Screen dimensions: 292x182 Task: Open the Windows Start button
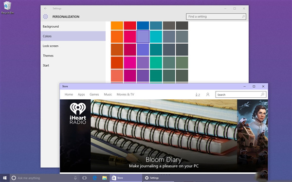pos(5,178)
